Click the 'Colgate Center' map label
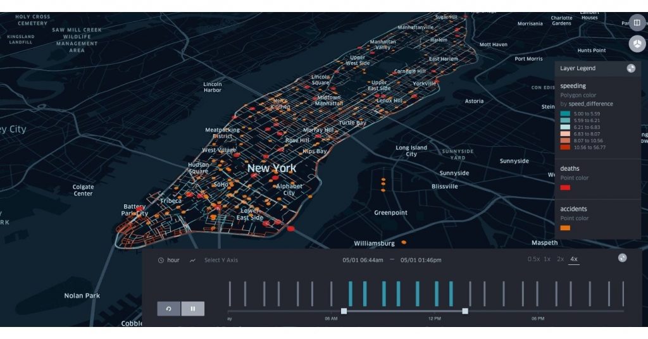The image size is (648, 339). click(x=83, y=190)
